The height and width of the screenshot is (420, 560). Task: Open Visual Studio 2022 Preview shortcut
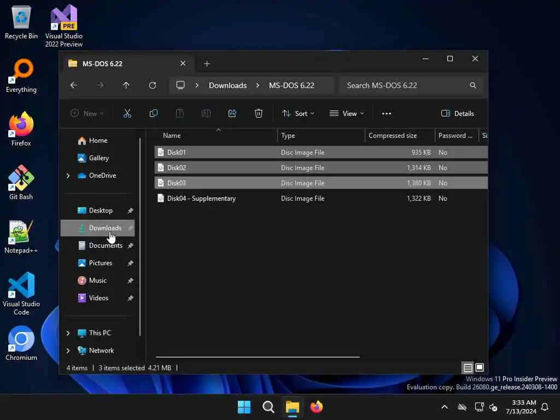click(64, 26)
